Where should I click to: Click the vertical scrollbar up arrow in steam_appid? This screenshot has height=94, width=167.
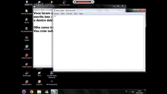tap(144, 16)
